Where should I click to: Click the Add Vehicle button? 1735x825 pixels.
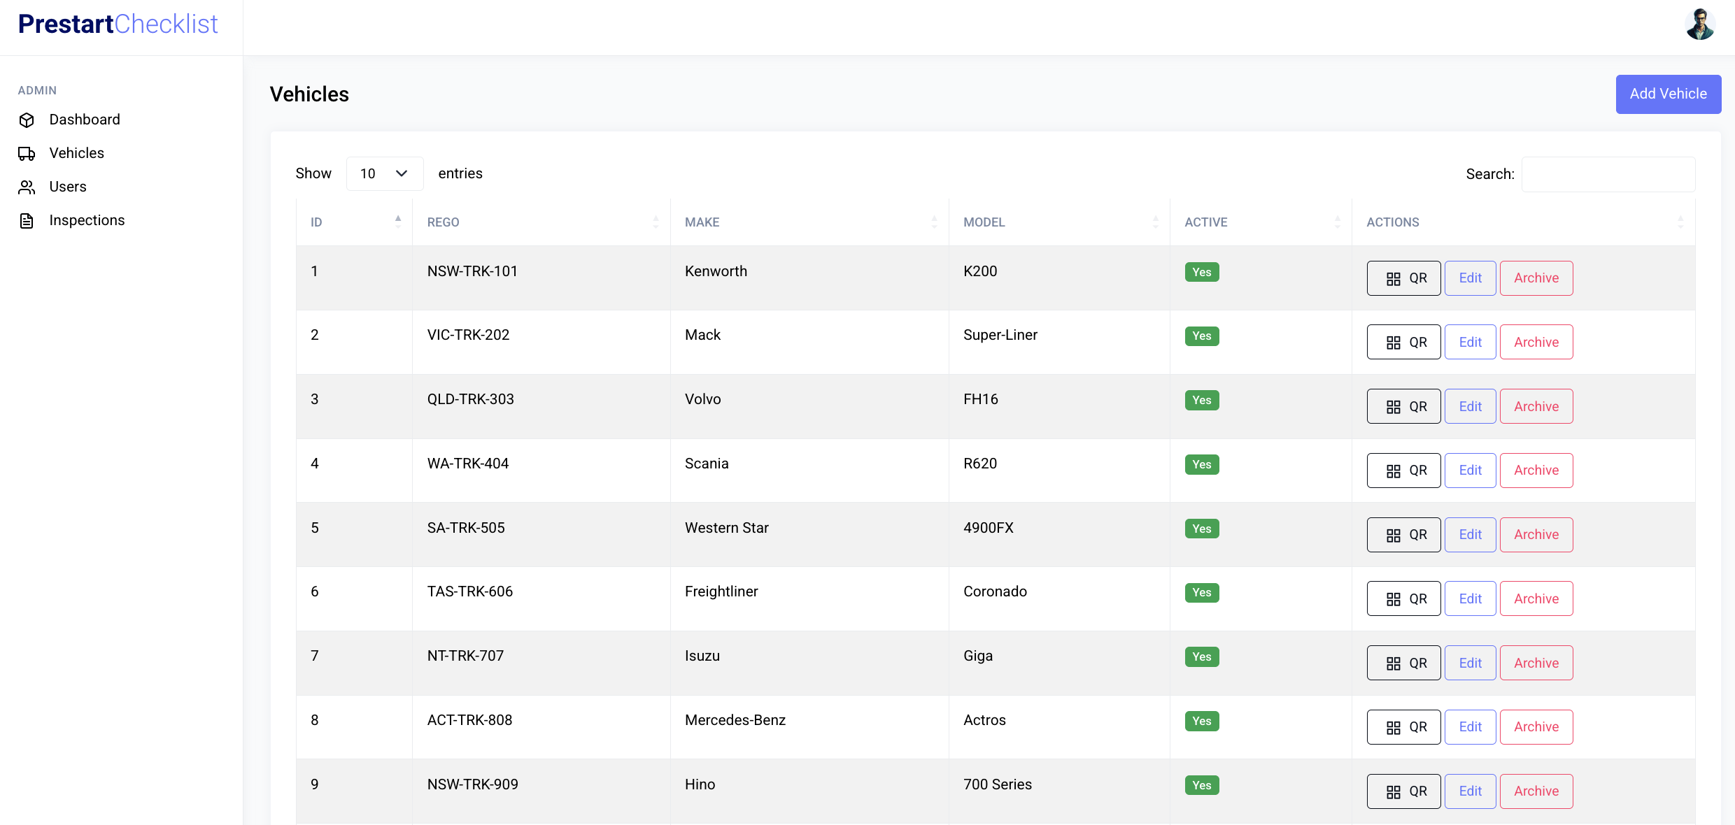pyautogui.click(x=1668, y=94)
